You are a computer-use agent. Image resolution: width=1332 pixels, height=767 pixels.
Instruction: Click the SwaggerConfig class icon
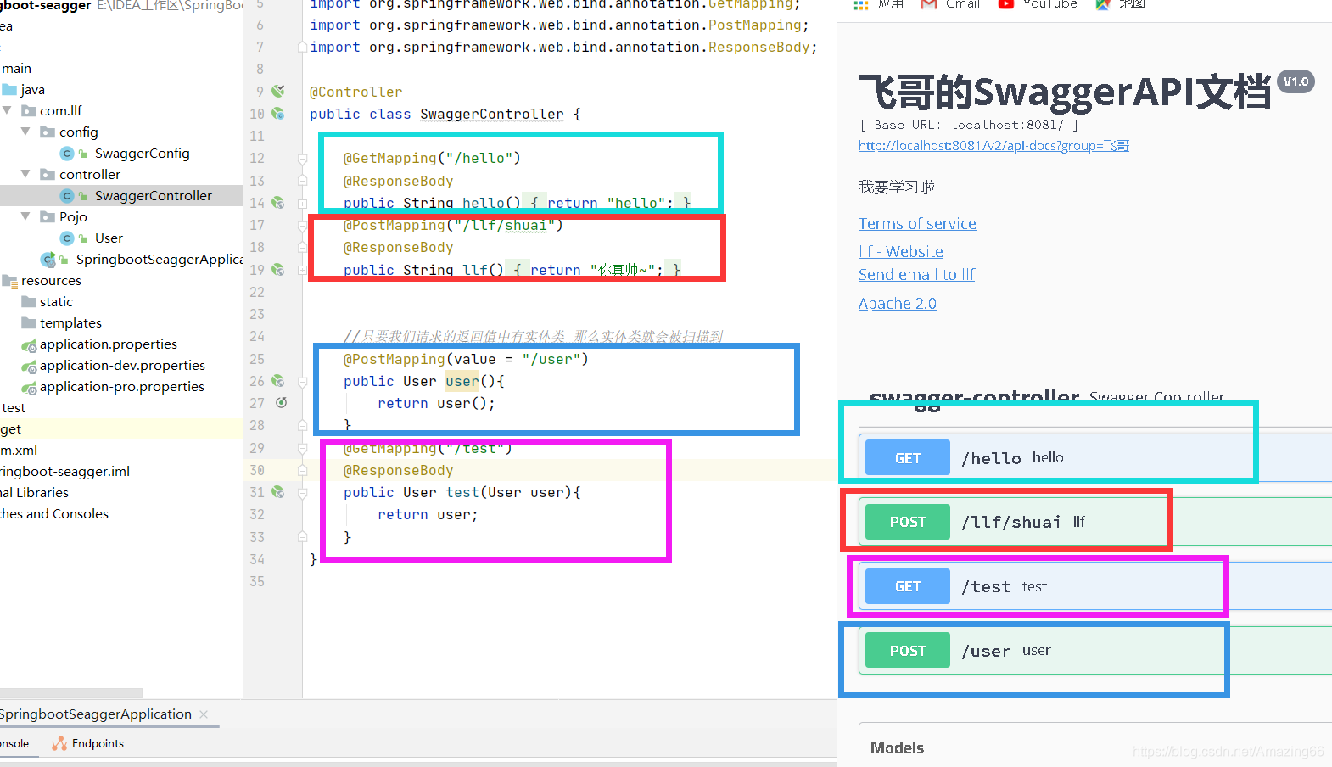point(67,154)
